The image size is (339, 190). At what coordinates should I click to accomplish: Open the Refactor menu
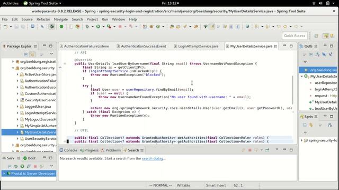click(x=43, y=19)
